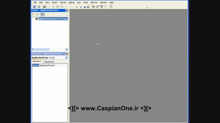This screenshot has height=123, width=220.
Task: Click the View Host Application icon
Action: [x=34, y=7]
